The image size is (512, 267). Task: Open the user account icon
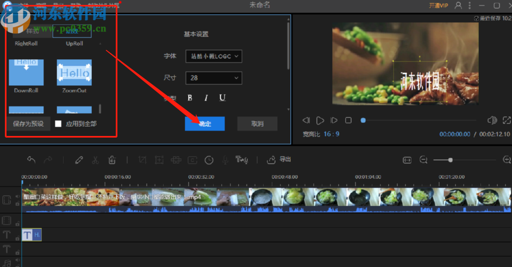[x=458, y=5]
